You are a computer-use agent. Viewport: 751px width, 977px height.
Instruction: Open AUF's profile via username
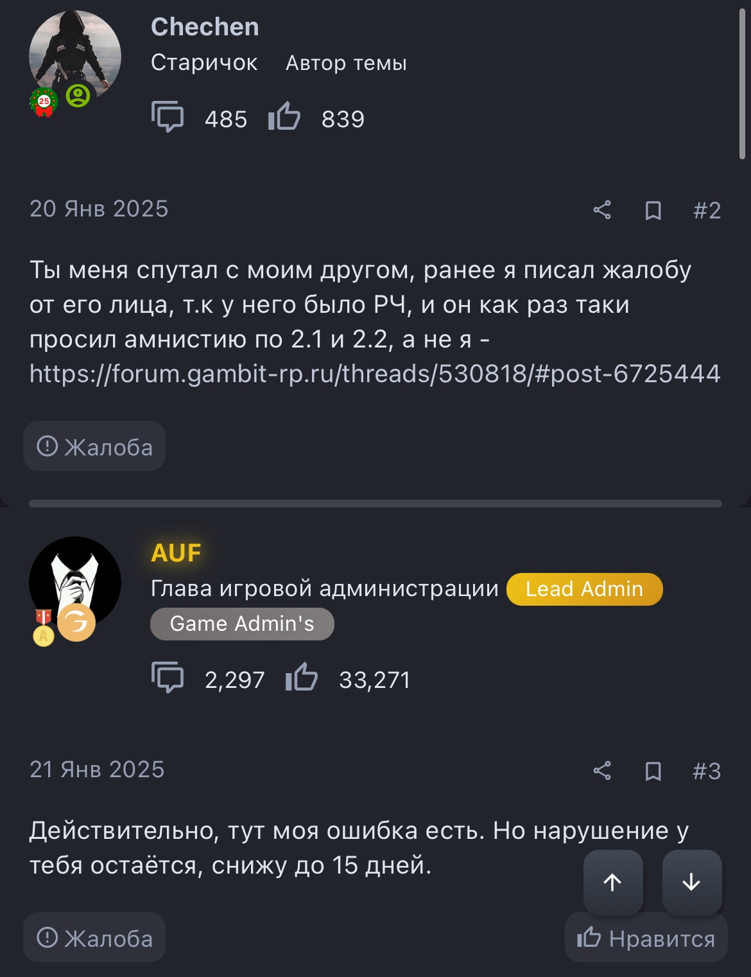(176, 553)
